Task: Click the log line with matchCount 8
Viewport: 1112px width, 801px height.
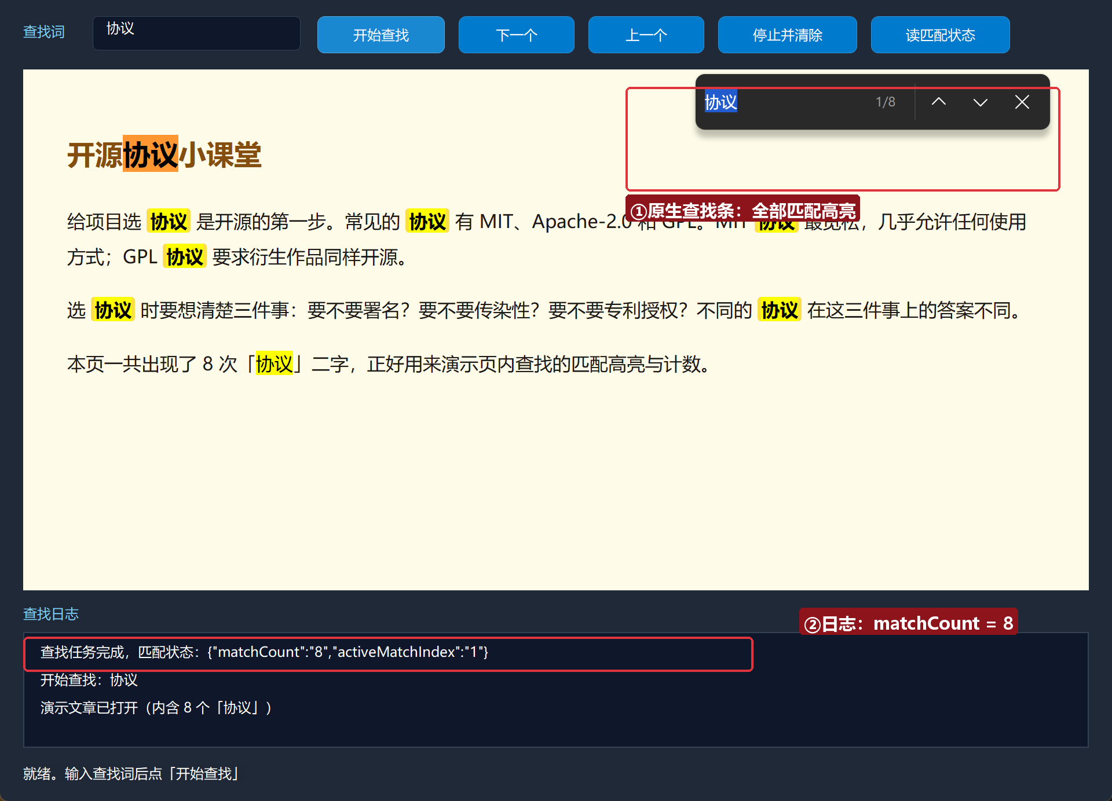Action: coord(264,652)
